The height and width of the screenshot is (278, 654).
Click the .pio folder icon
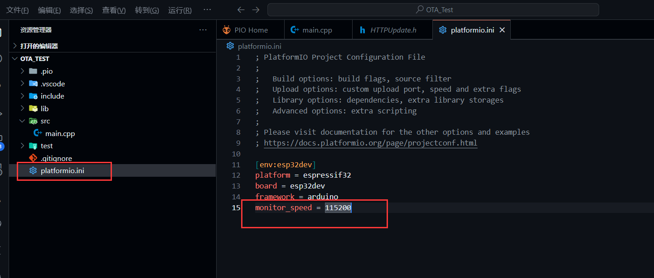pos(33,71)
